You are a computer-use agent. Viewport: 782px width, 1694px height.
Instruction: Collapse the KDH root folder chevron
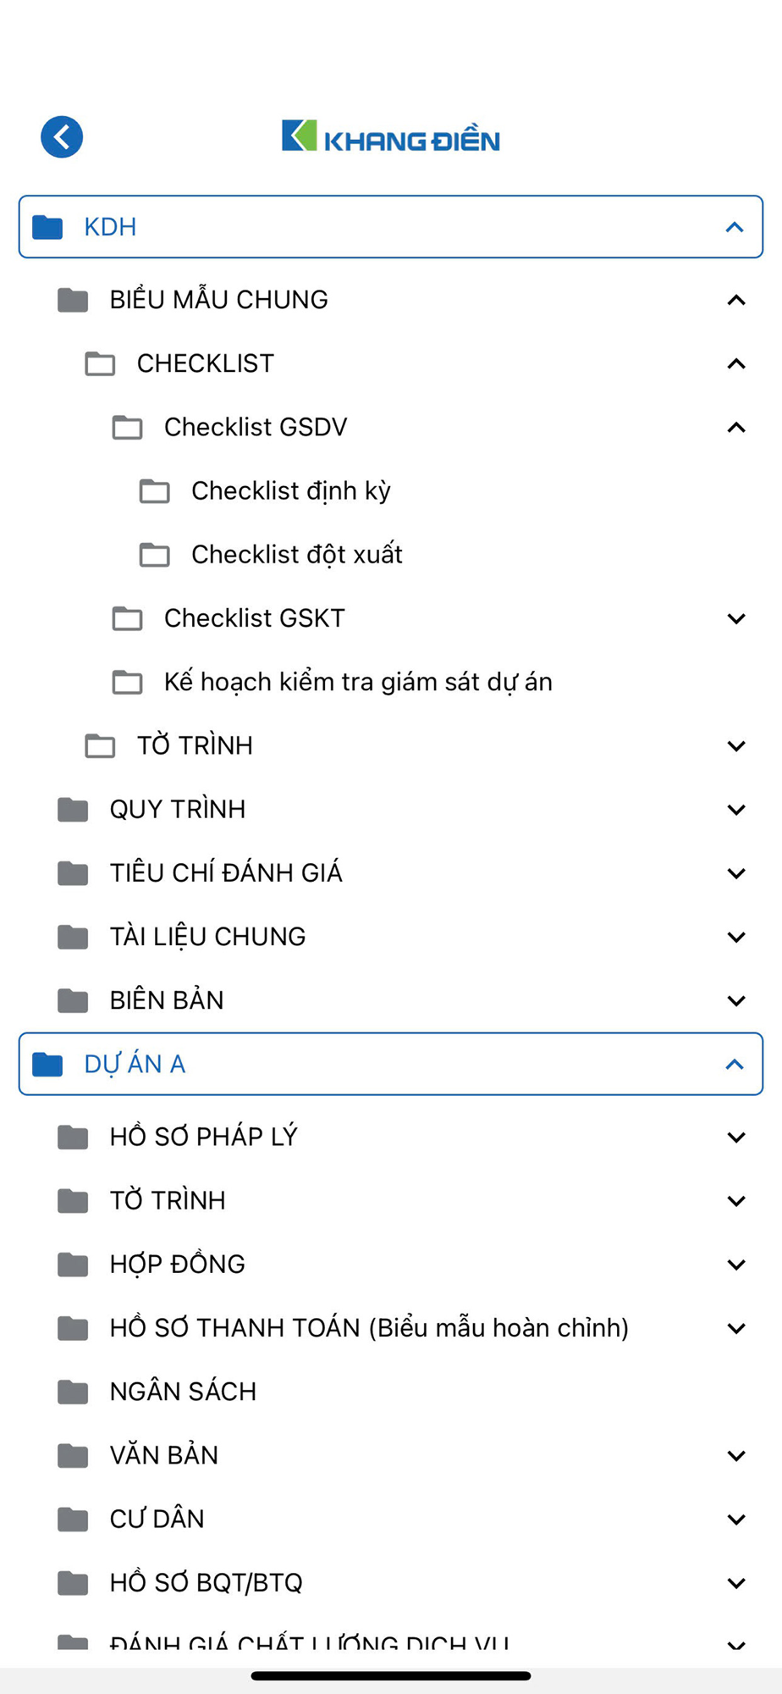pyautogui.click(x=735, y=227)
